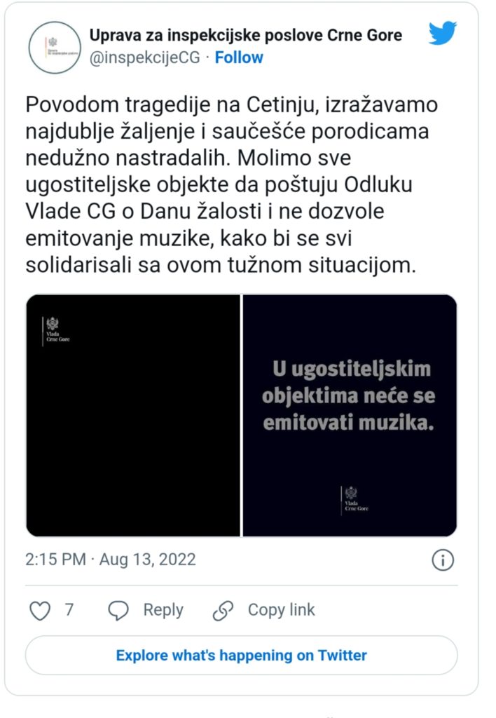Click Vlada Crne Gore logo in right image

[x=354, y=499]
